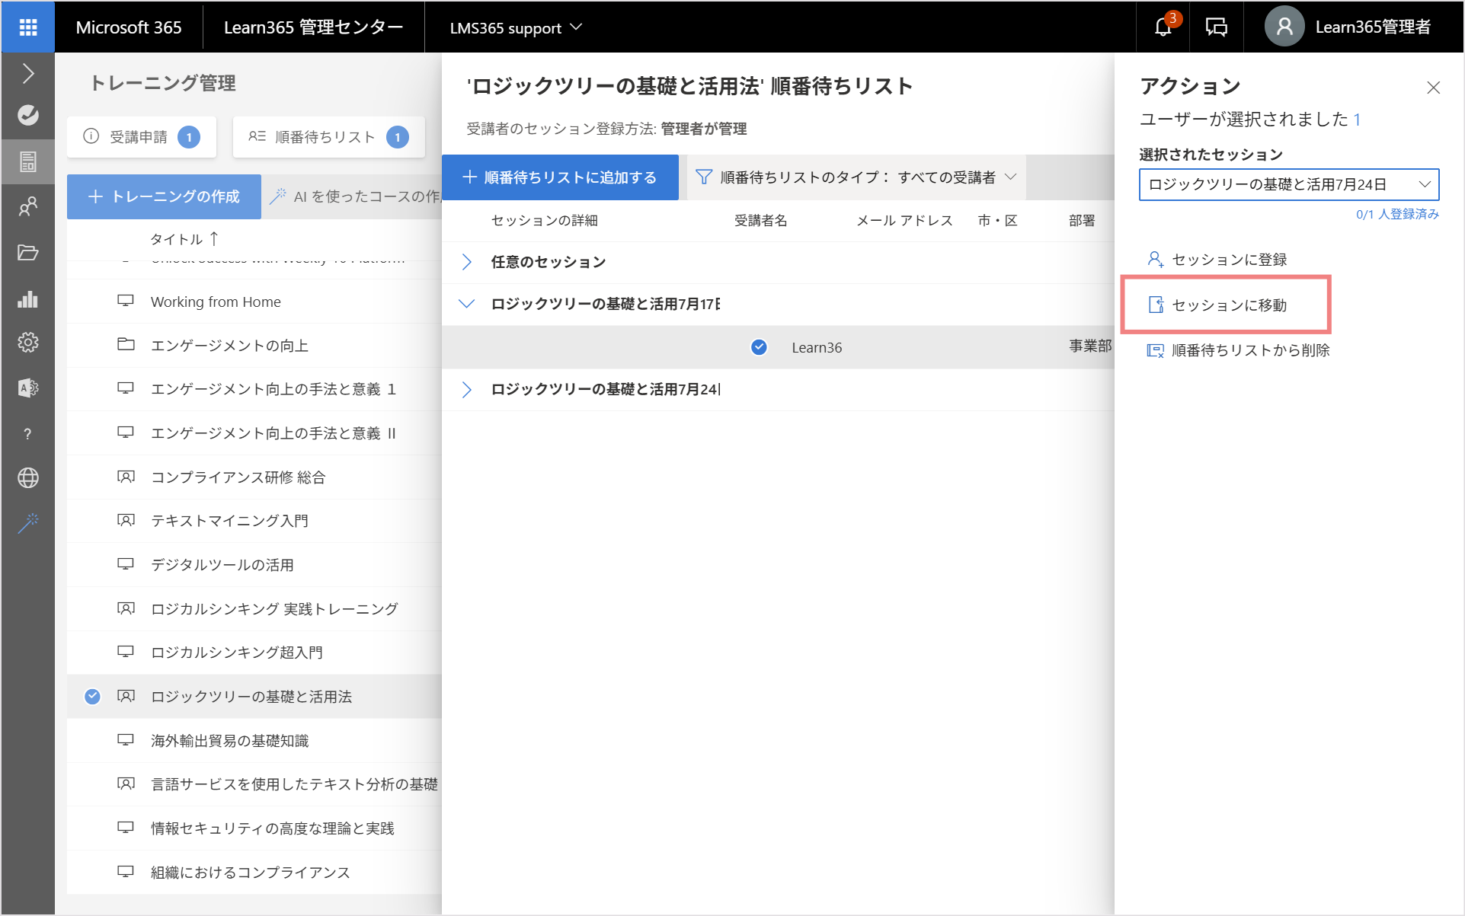This screenshot has height=916, width=1465.
Task: Open the magic wand AI icon in sidebar
Action: point(28,523)
